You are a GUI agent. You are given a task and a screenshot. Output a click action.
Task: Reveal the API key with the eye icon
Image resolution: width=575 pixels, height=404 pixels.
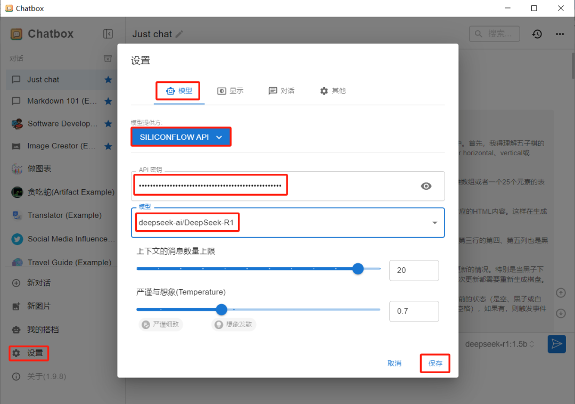click(426, 186)
